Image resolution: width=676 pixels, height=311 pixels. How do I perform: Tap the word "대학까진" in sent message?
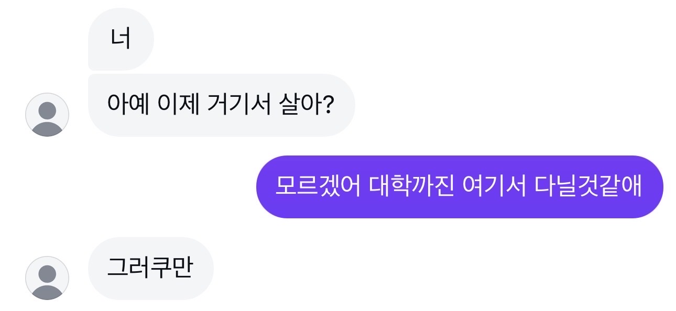(x=409, y=187)
